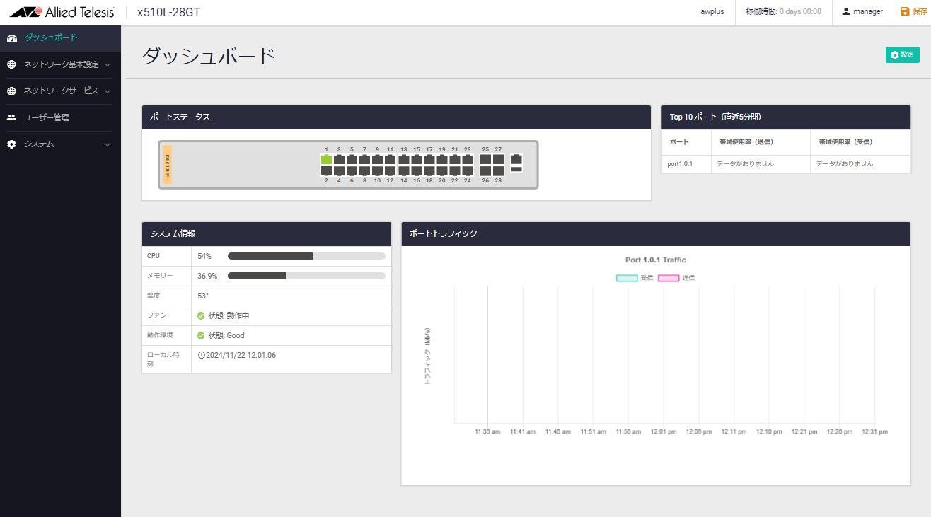
Task: Click the local time 2024/11/22 12:01:06
Action: [238, 355]
